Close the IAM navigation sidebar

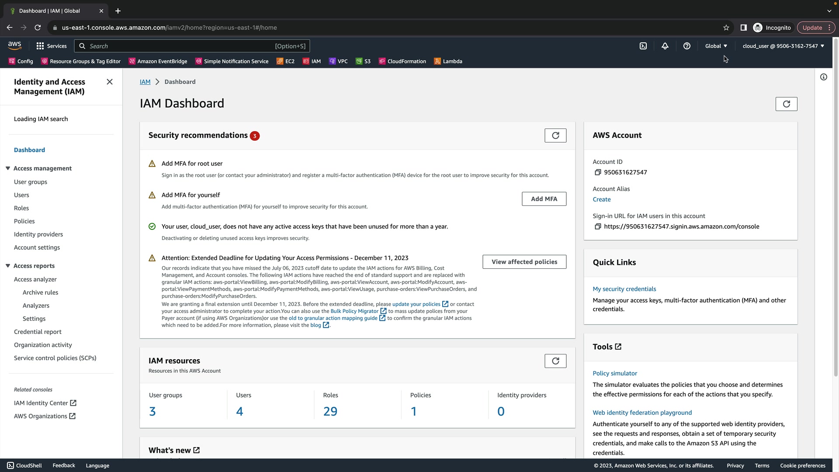point(110,82)
